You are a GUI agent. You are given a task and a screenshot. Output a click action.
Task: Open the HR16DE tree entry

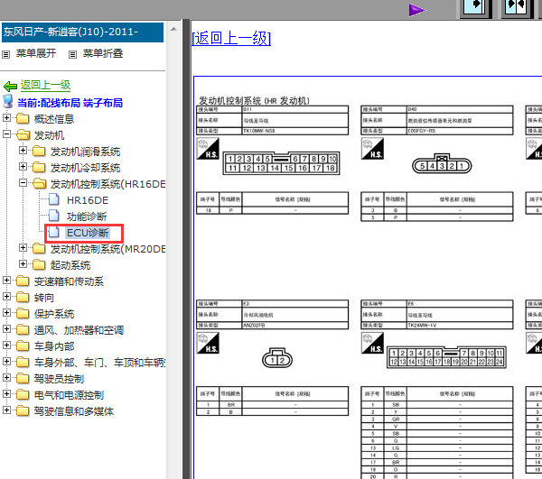tap(88, 200)
